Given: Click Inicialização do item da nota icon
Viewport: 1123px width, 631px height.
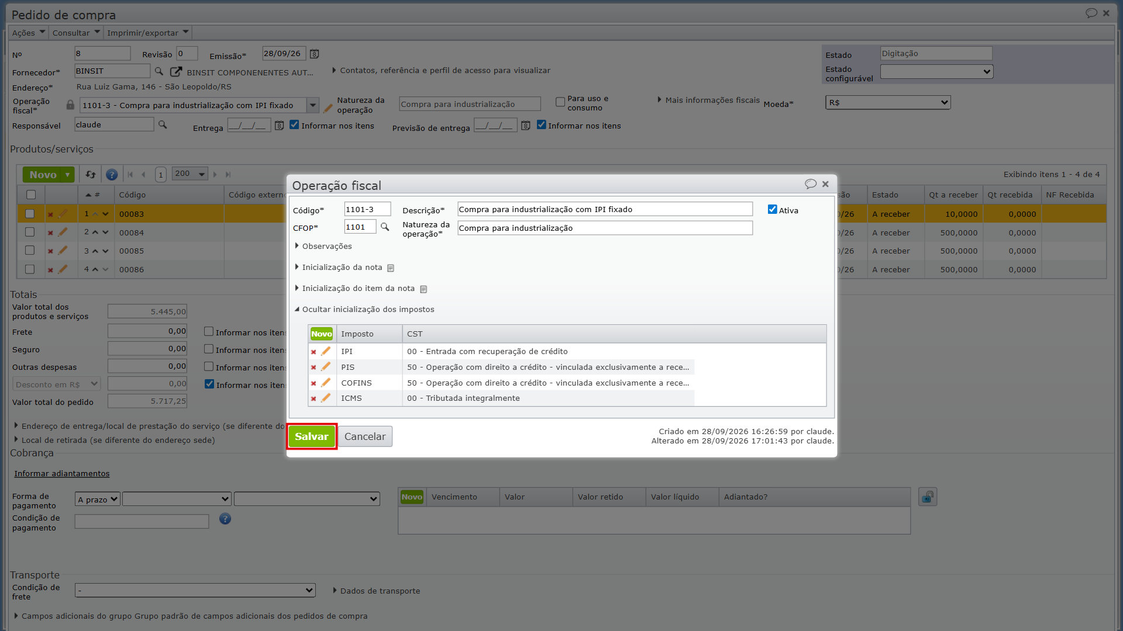Looking at the screenshot, I should pos(423,289).
